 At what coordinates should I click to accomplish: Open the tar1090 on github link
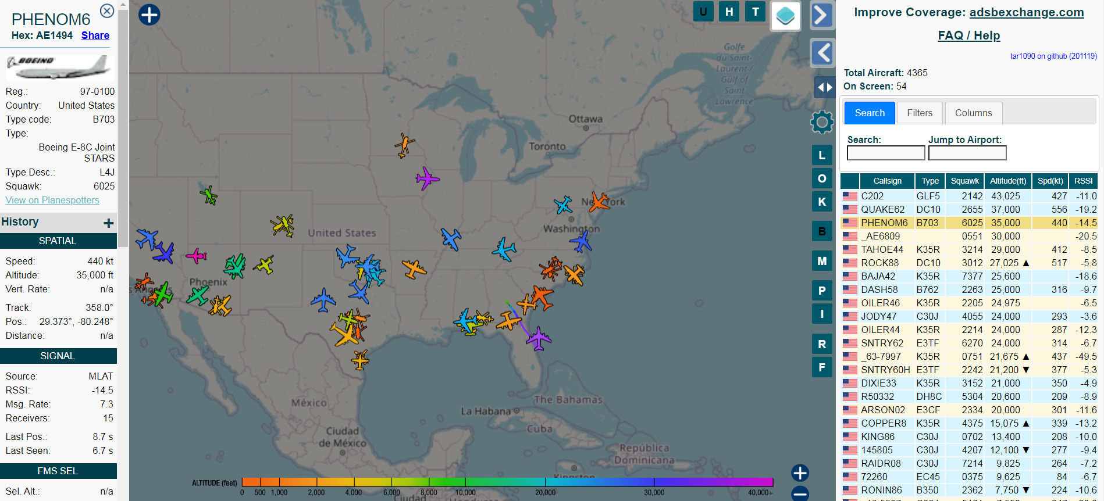click(x=1053, y=56)
